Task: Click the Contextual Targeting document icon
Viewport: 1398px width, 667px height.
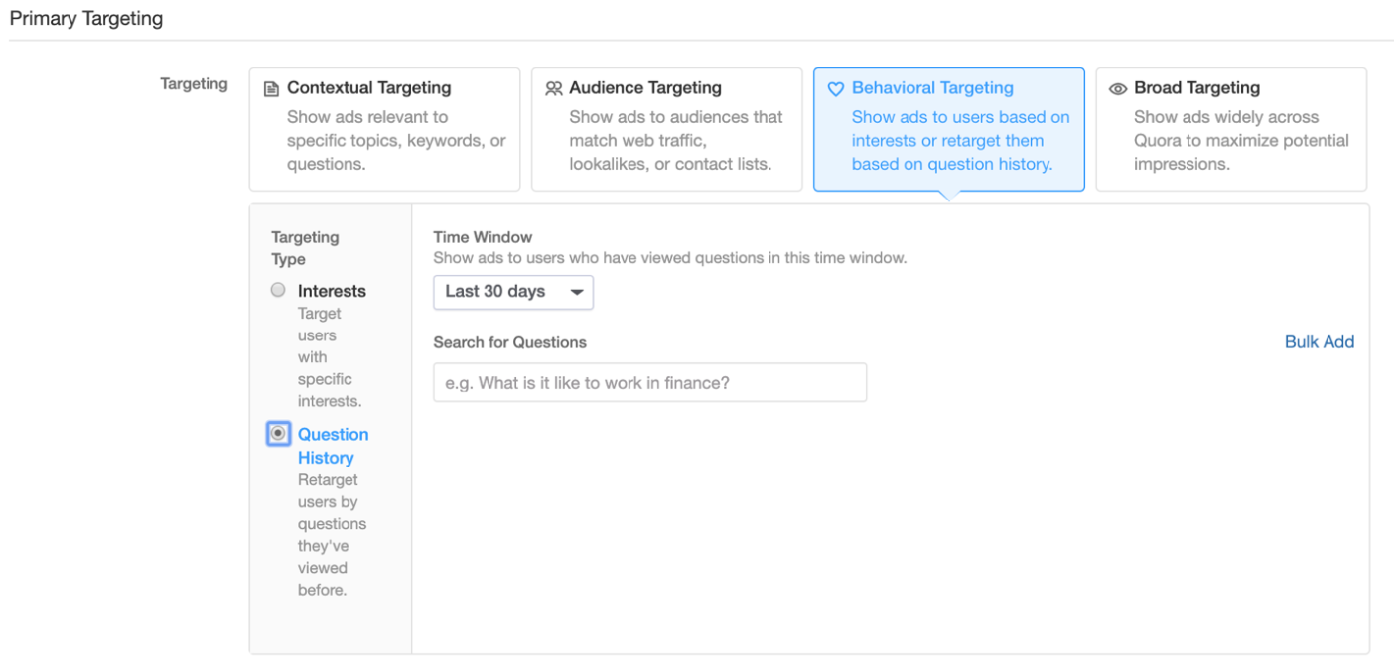Action: 271,89
